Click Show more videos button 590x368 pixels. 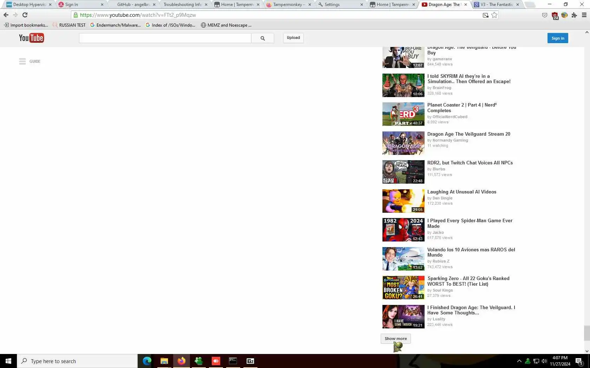(396, 339)
